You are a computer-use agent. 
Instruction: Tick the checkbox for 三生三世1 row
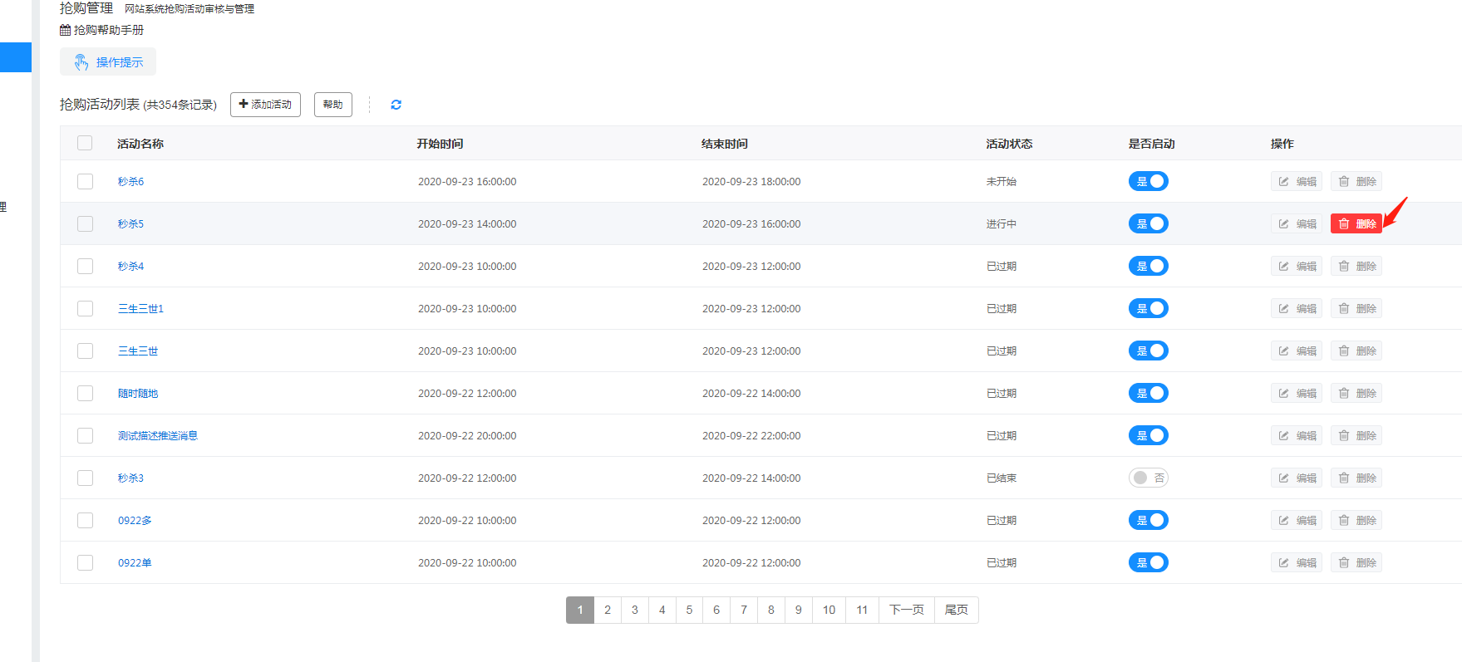pyautogui.click(x=85, y=308)
